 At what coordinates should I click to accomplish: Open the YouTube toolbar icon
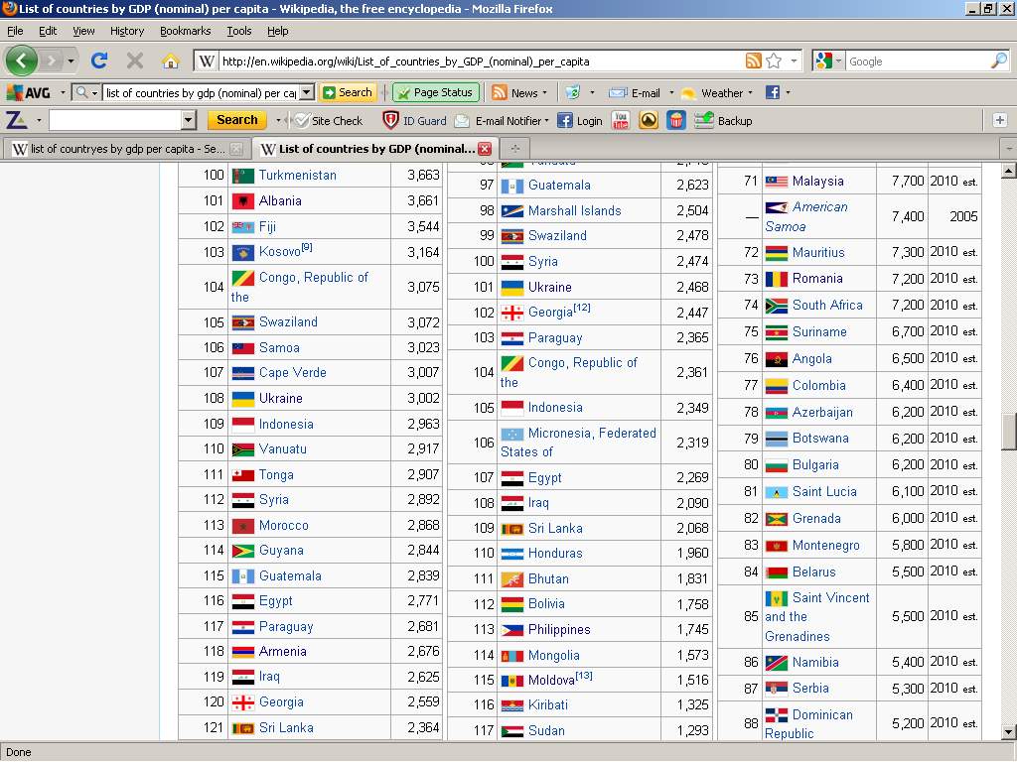pyautogui.click(x=621, y=120)
